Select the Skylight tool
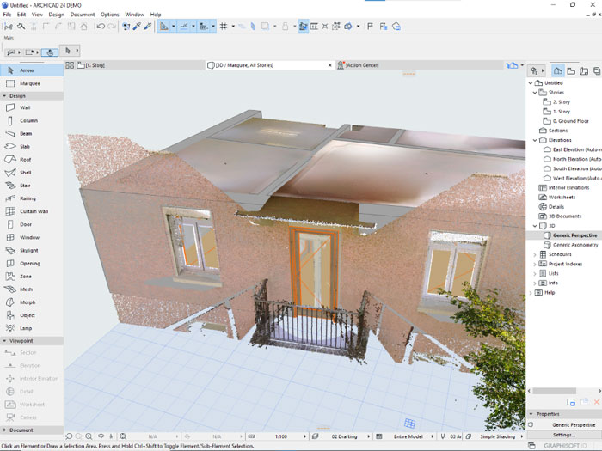The width and height of the screenshot is (602, 451). tap(32, 251)
